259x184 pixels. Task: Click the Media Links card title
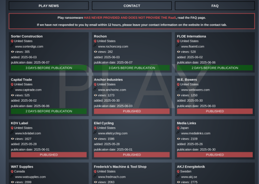point(186,123)
